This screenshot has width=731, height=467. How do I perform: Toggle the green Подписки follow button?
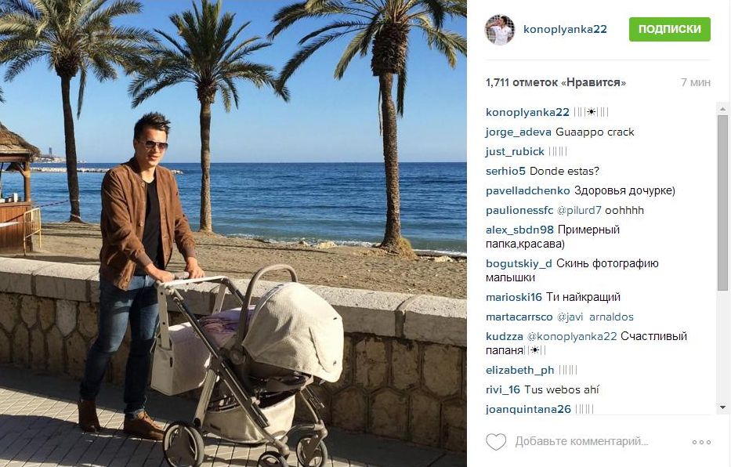(669, 29)
